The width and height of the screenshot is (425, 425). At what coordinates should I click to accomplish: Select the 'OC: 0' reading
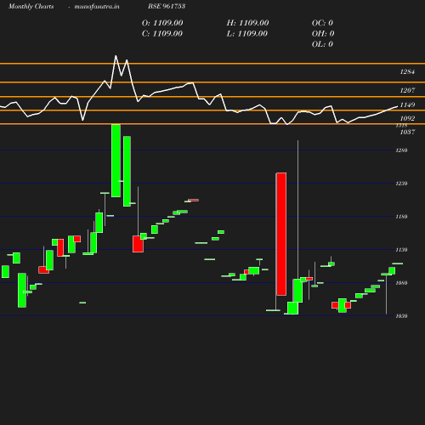point(322,23)
